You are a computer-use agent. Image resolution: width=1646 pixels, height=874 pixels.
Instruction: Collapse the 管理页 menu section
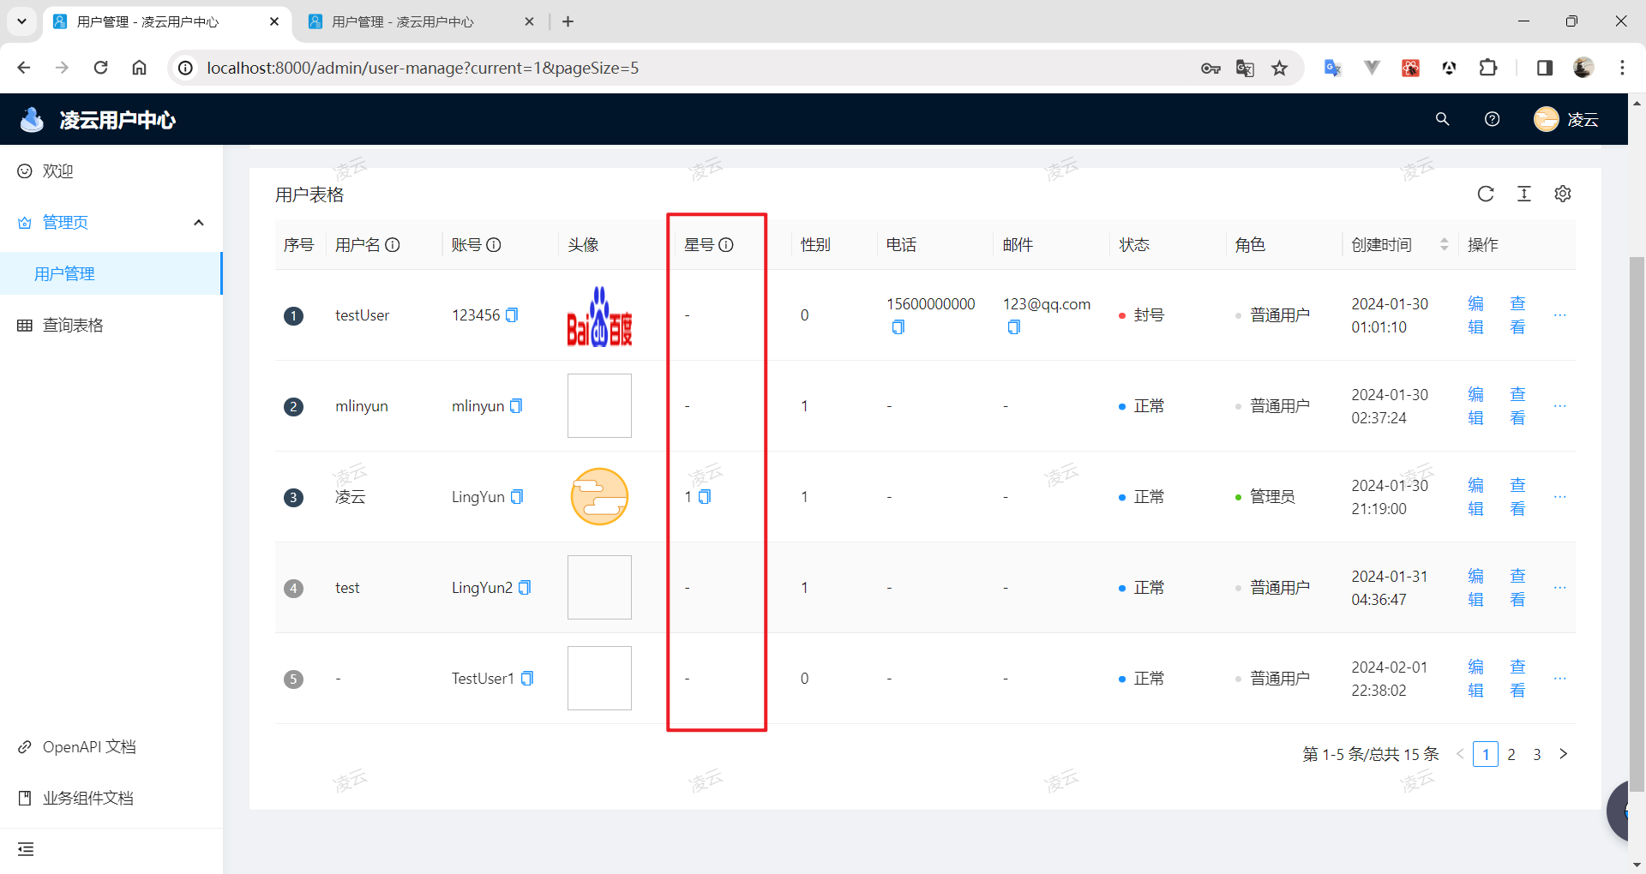click(199, 223)
